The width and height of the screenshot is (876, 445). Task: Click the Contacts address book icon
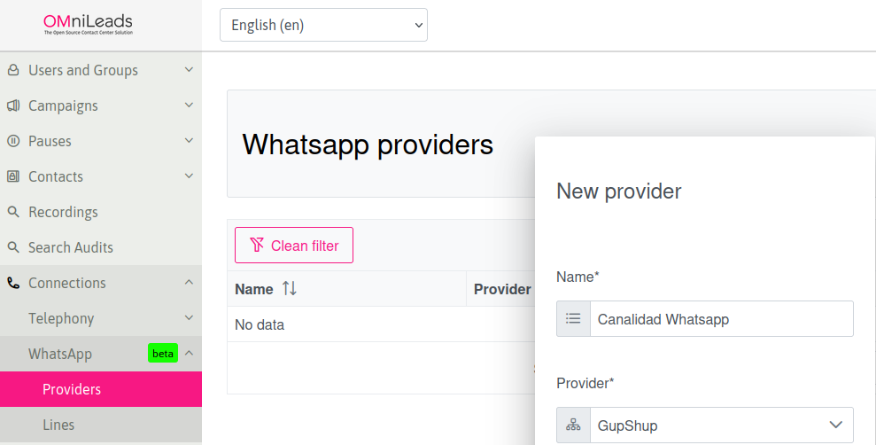[13, 176]
